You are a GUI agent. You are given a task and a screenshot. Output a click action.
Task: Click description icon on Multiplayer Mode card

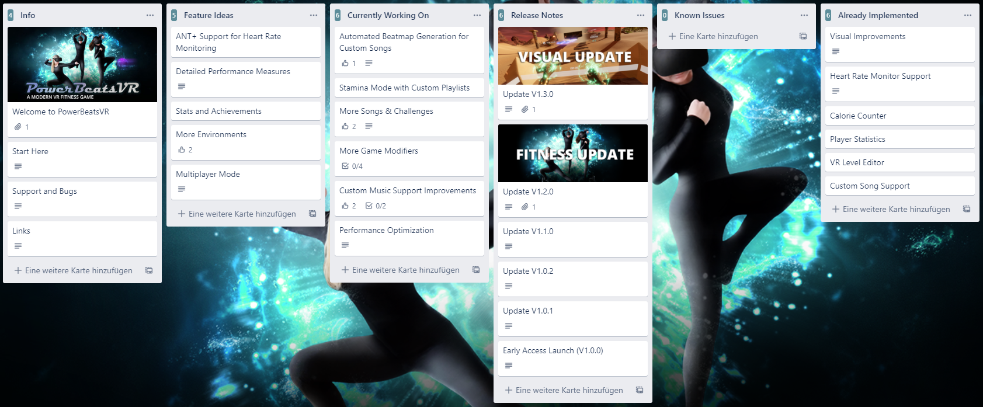pyautogui.click(x=182, y=189)
